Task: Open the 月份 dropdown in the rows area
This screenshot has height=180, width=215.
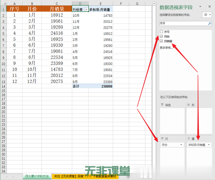Action: point(181,145)
